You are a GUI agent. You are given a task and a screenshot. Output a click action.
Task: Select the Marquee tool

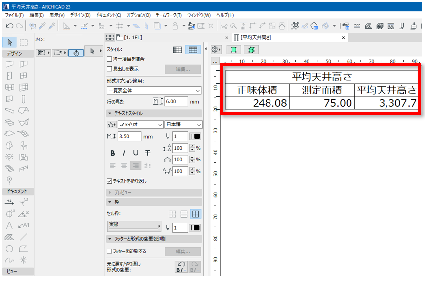click(24, 42)
